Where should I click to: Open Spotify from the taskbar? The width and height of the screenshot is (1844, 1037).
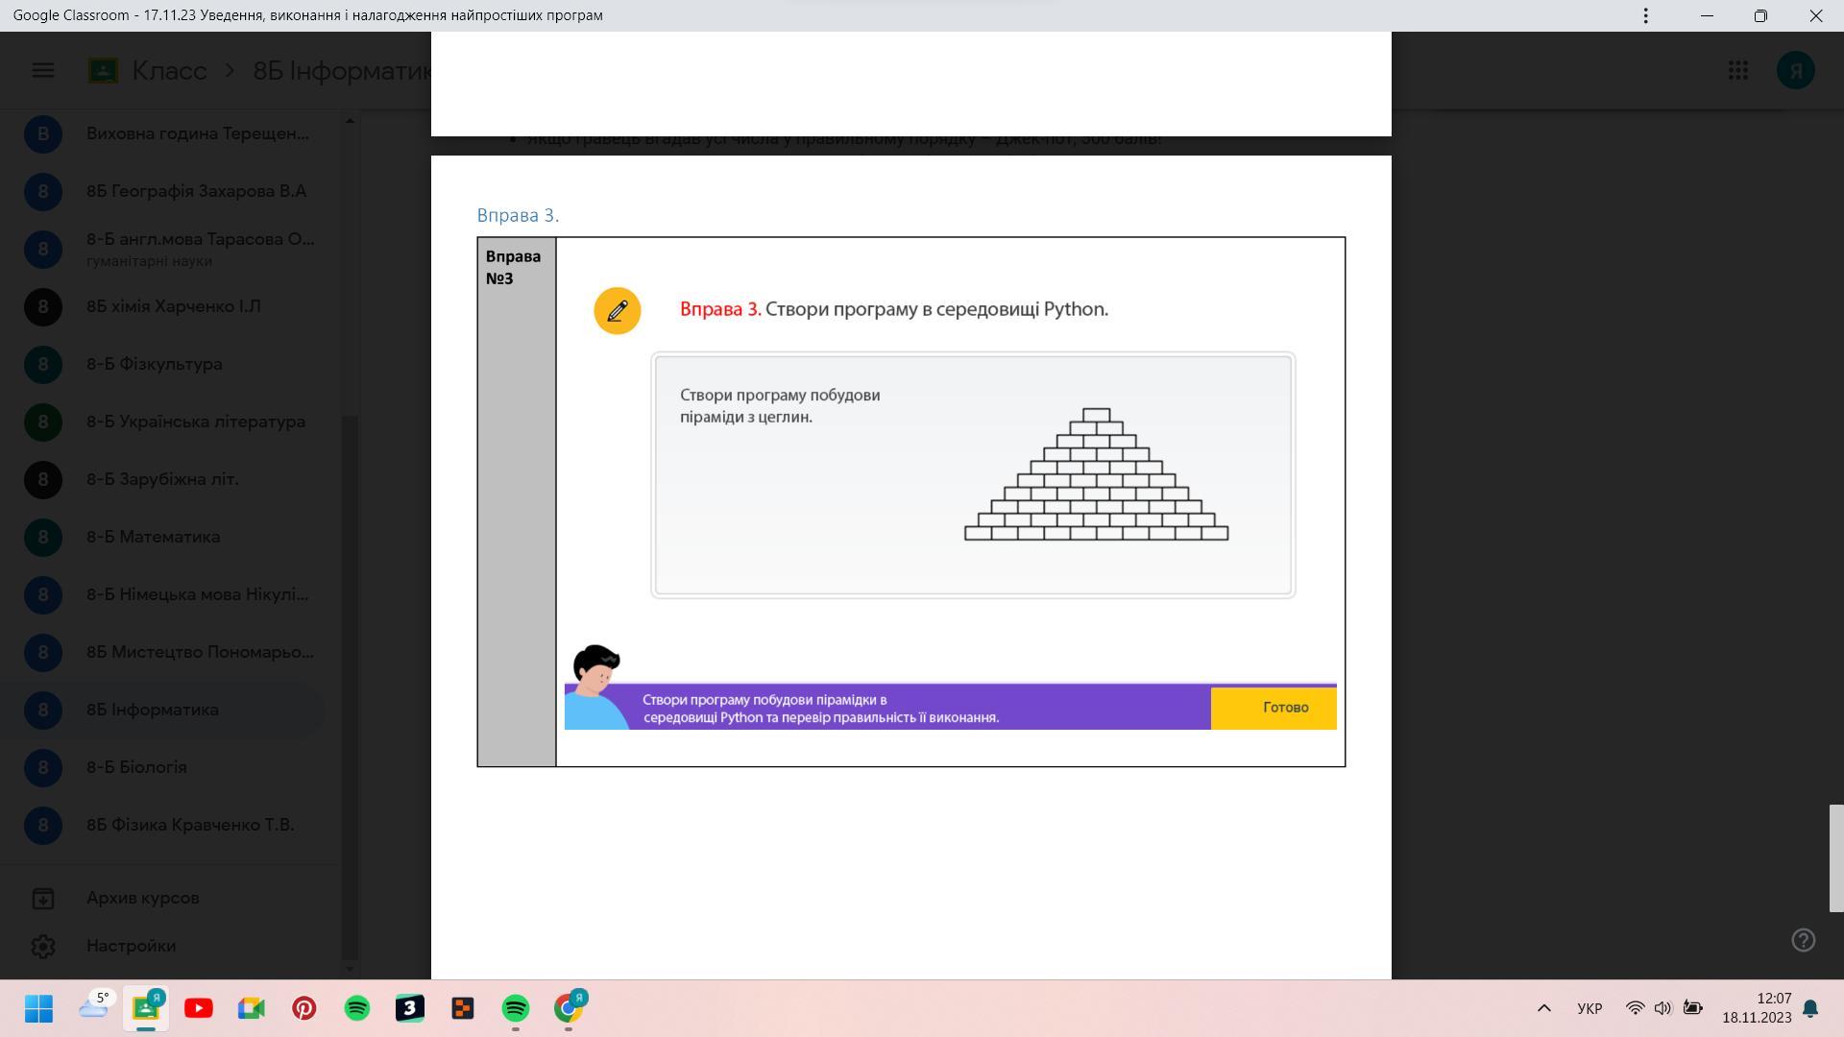(x=357, y=1008)
